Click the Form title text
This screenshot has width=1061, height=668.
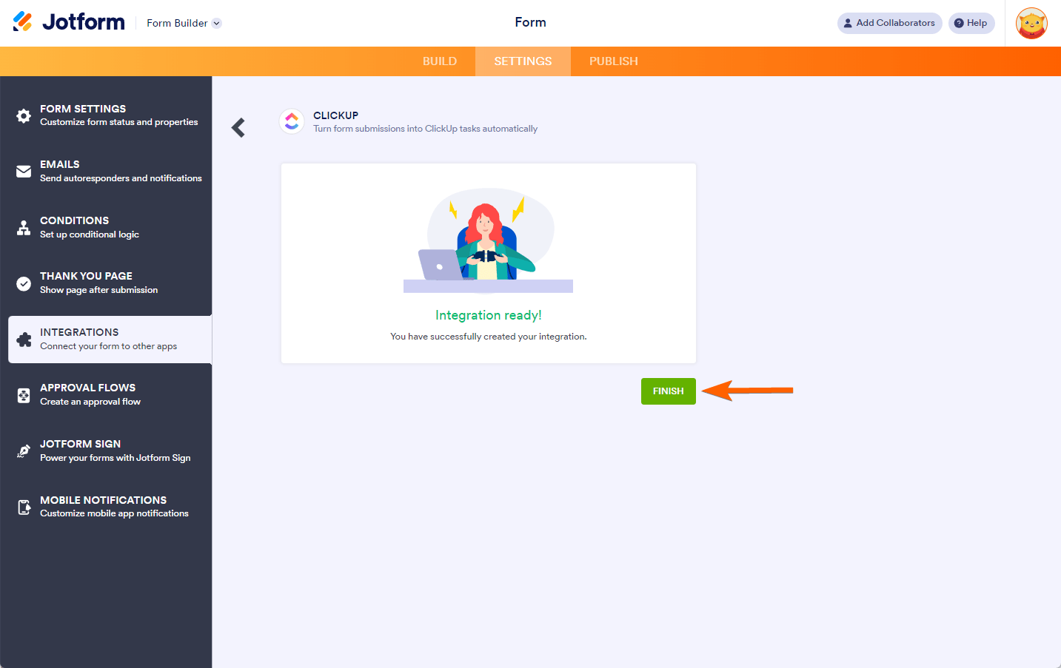[x=530, y=22]
